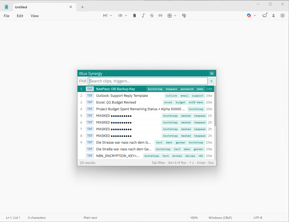Click the budget tag
This screenshot has width=289, height=222.
[x=181, y=102]
